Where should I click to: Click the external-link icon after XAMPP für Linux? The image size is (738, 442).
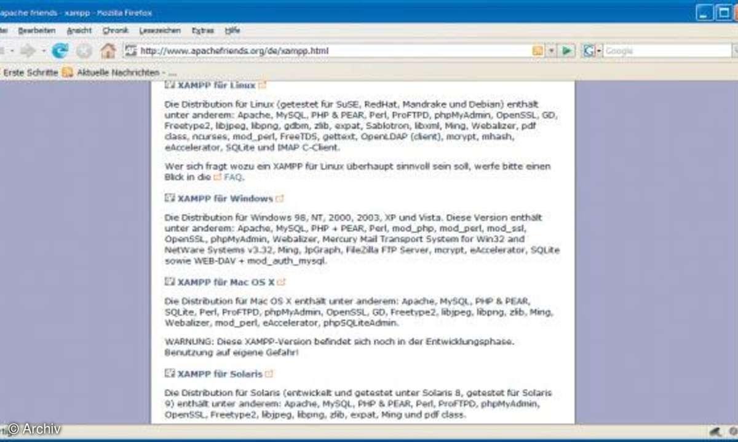tap(263, 85)
